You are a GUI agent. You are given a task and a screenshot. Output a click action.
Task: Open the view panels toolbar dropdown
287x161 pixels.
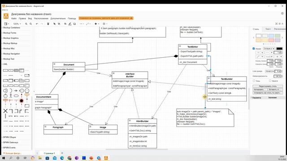(7, 24)
